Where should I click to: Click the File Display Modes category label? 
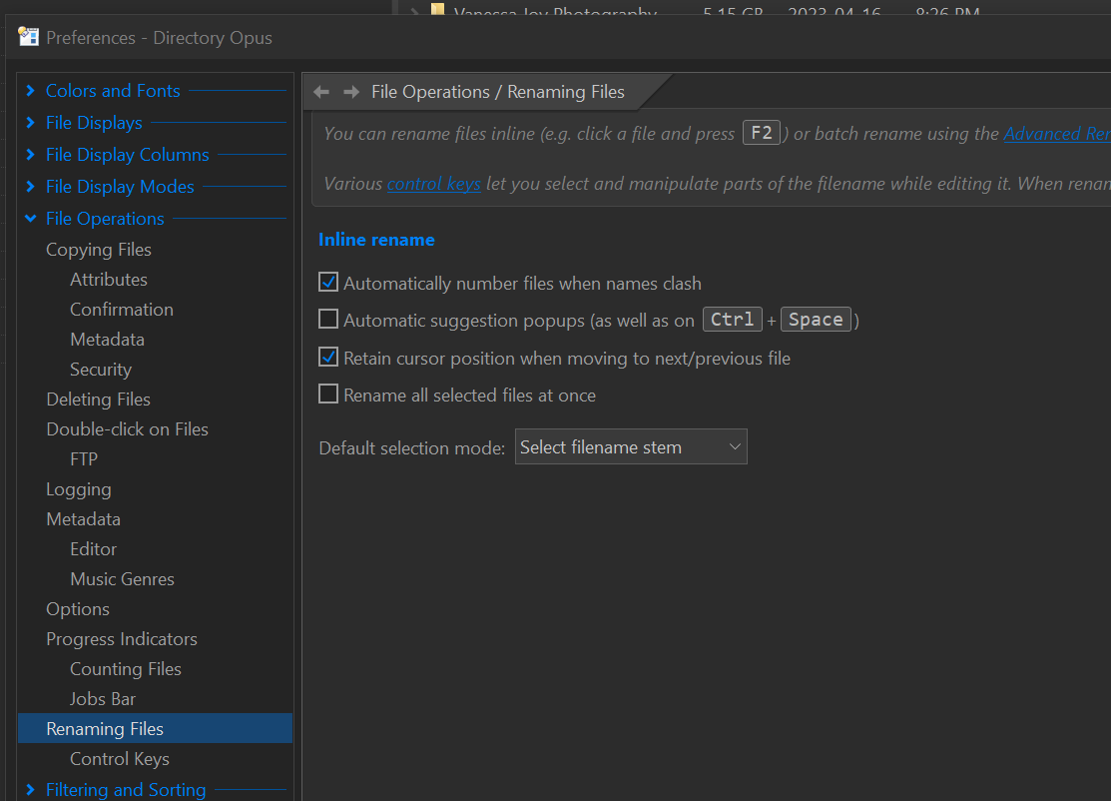coord(120,187)
